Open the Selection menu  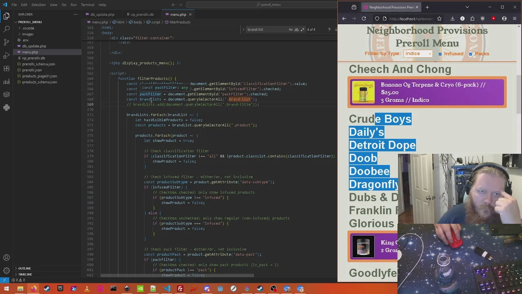point(38,4)
